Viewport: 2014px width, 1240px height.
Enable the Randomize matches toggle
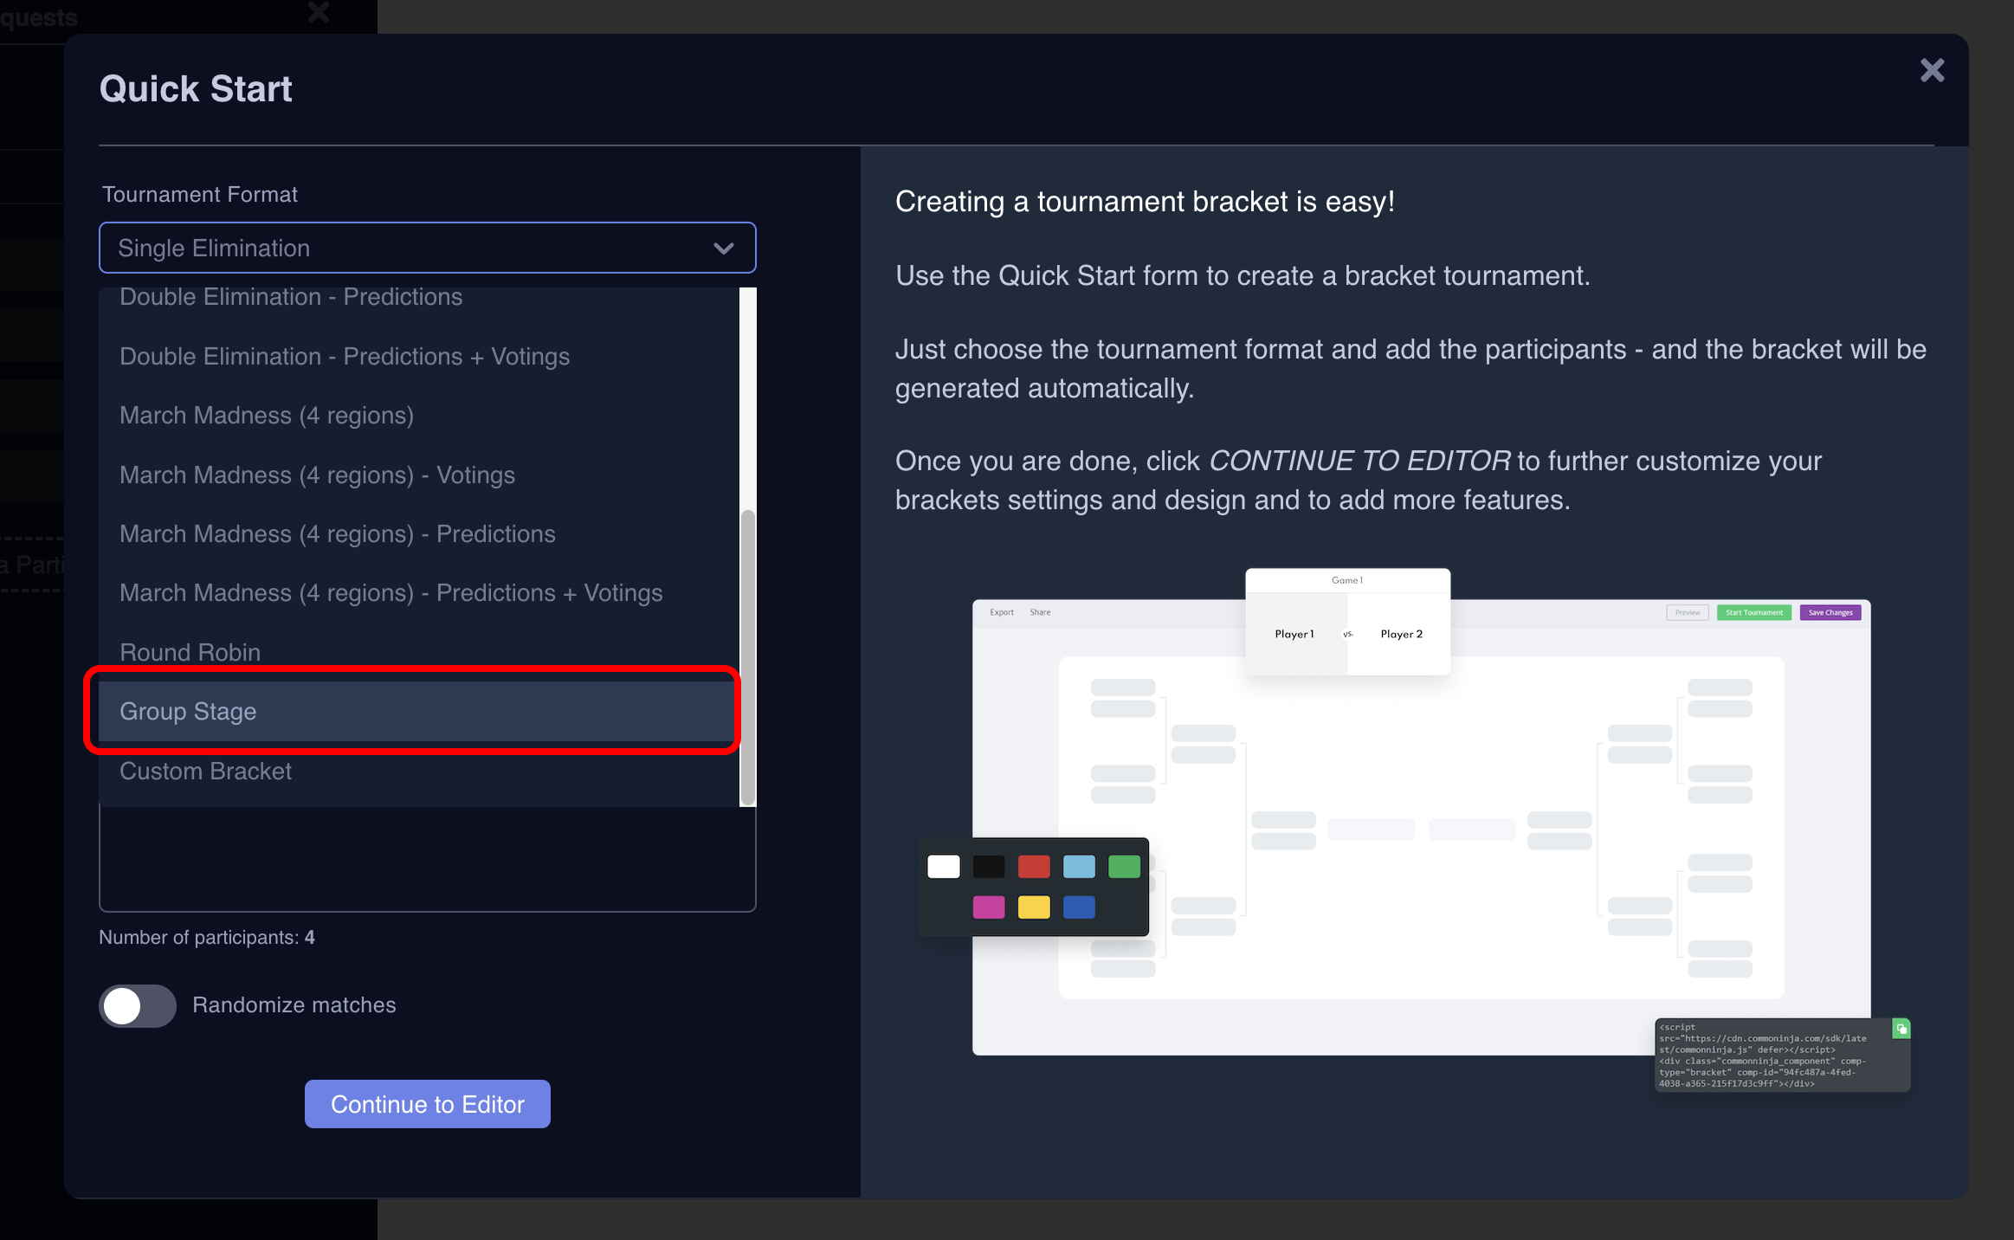click(137, 1005)
